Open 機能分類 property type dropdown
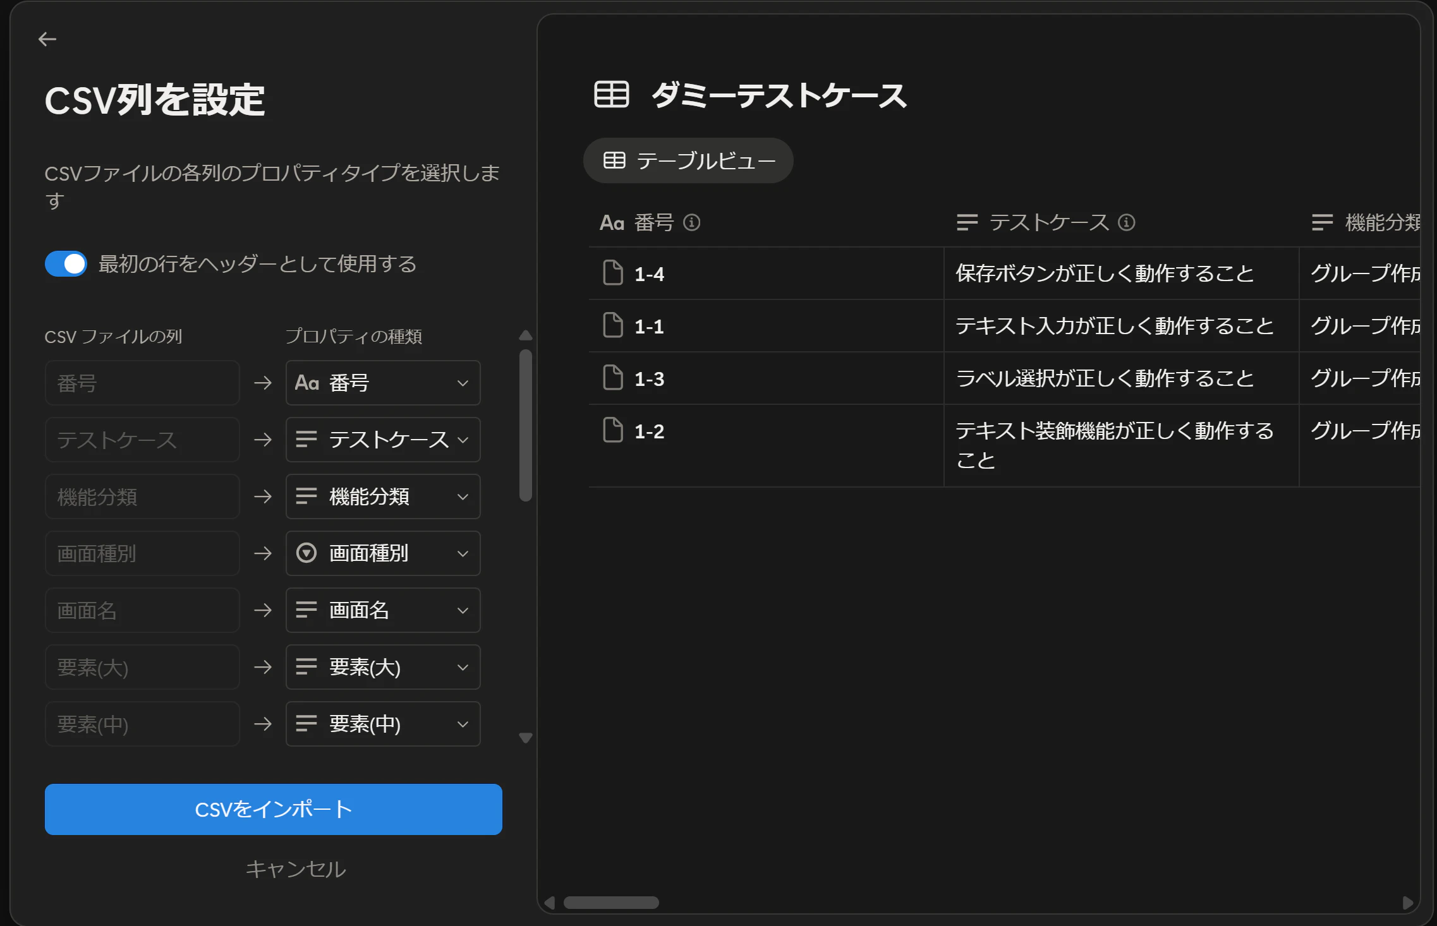The image size is (1437, 926). [x=383, y=496]
